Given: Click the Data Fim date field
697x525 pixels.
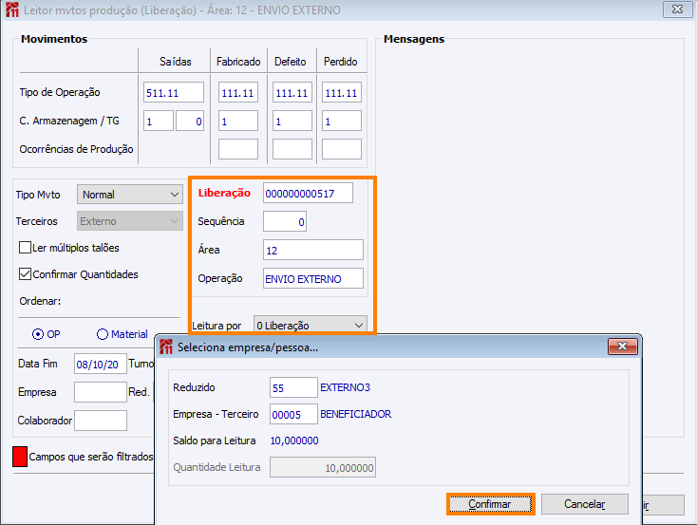Looking at the screenshot, I should pos(101,364).
